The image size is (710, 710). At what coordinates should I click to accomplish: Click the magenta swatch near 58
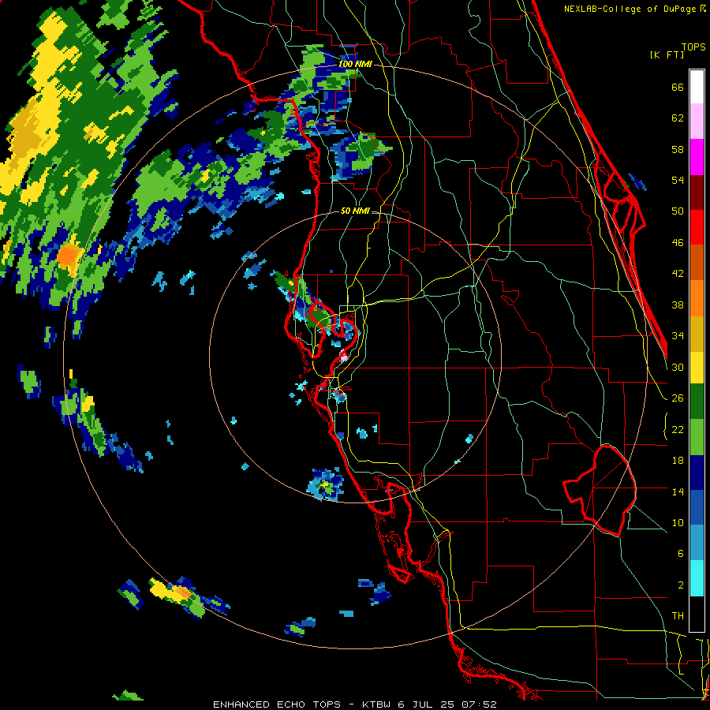pos(697,157)
